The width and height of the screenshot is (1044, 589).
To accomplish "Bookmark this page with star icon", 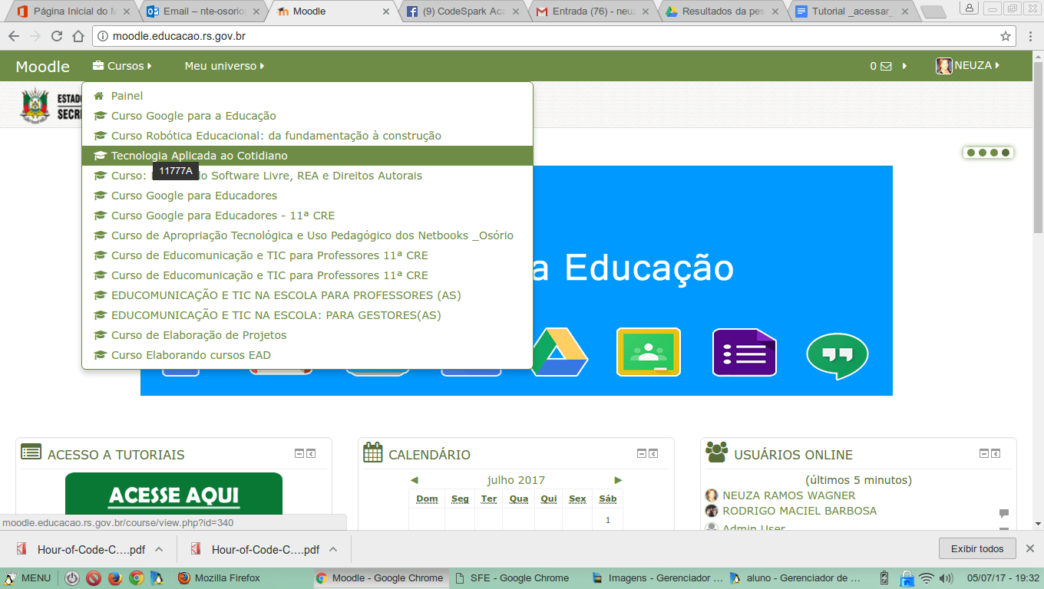I will [1006, 36].
